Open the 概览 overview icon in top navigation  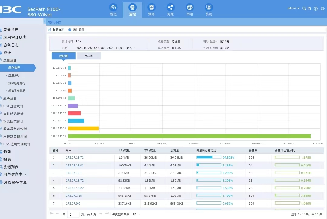[113, 8]
